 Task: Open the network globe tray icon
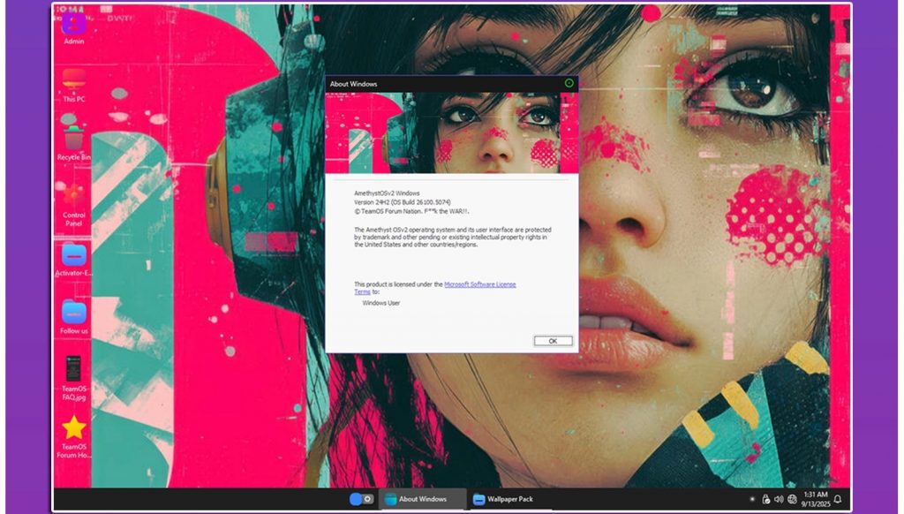(x=792, y=499)
